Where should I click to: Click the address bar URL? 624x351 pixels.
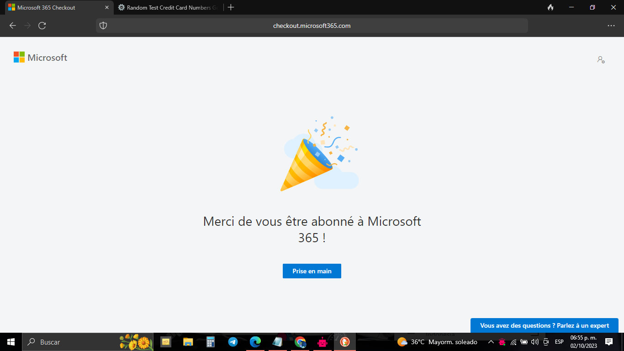312,26
